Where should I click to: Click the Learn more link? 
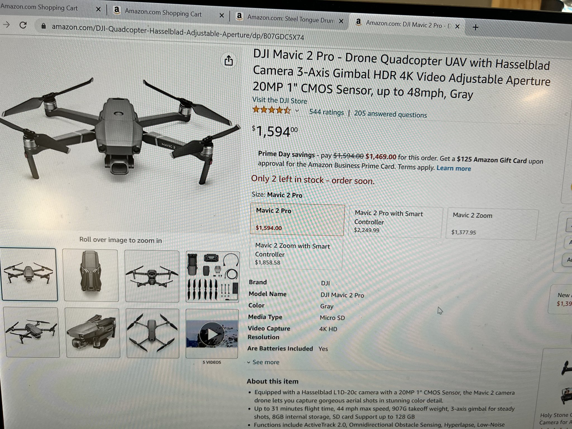pos(454,168)
